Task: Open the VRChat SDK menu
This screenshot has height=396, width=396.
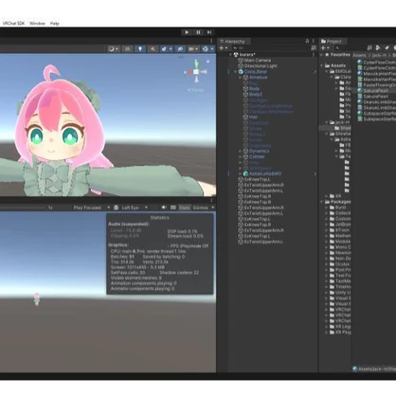Action: (x=13, y=24)
